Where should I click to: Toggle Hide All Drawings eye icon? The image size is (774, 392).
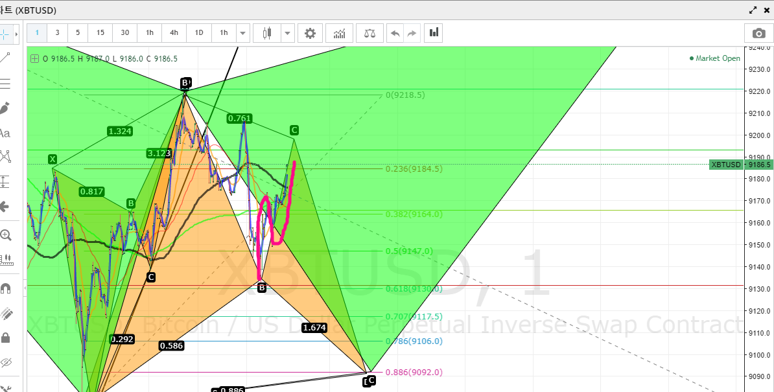[x=5, y=362]
